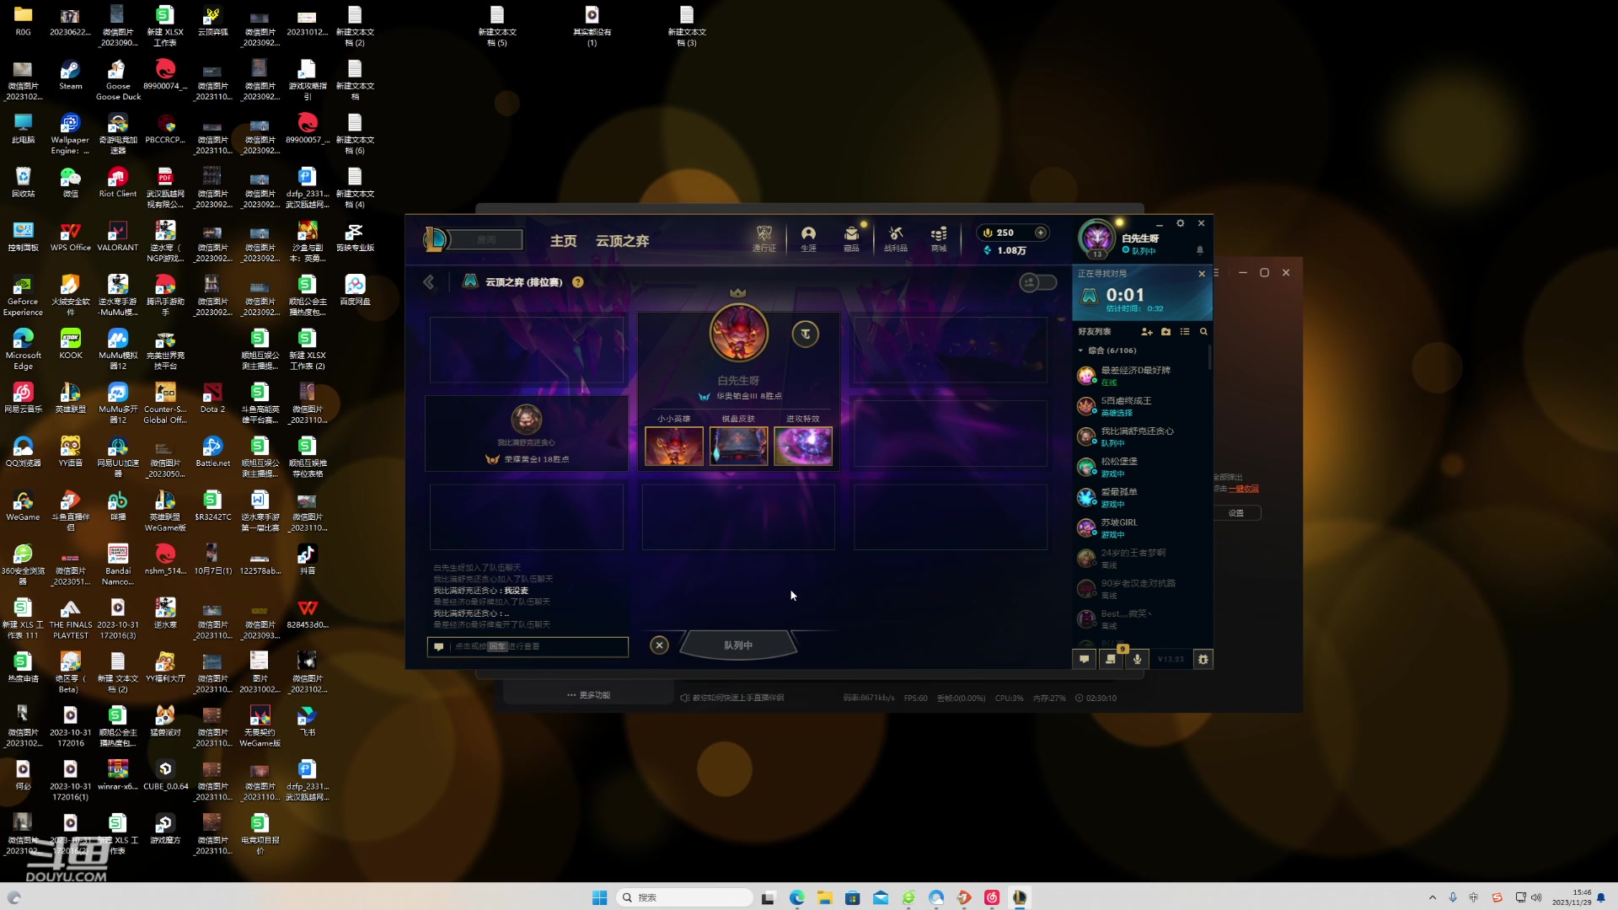
Task: Click the plus button beside 250 currency
Action: pos(1041,233)
